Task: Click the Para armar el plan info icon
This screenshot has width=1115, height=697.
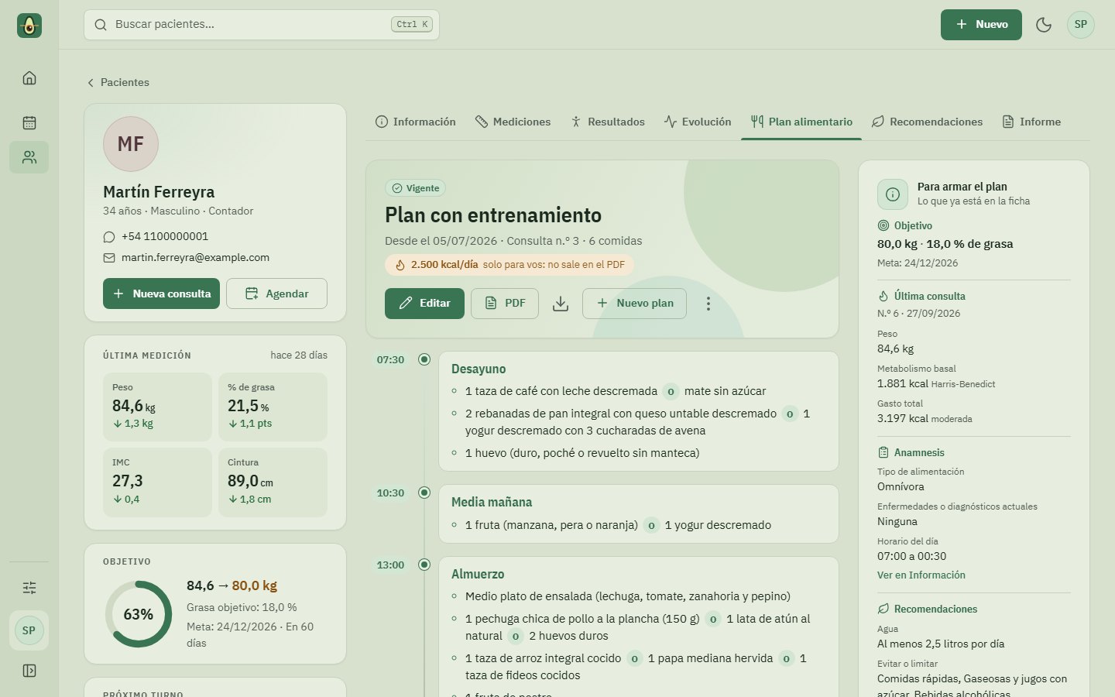Action: (x=893, y=194)
